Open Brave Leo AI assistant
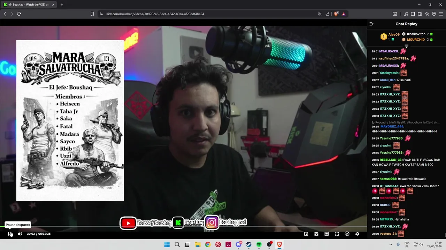This screenshot has width=446, height=250. point(427,14)
